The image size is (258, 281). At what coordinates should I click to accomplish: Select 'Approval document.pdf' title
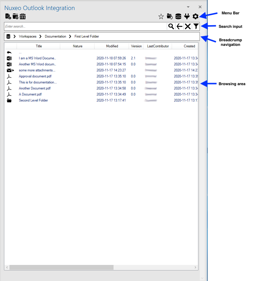35,76
